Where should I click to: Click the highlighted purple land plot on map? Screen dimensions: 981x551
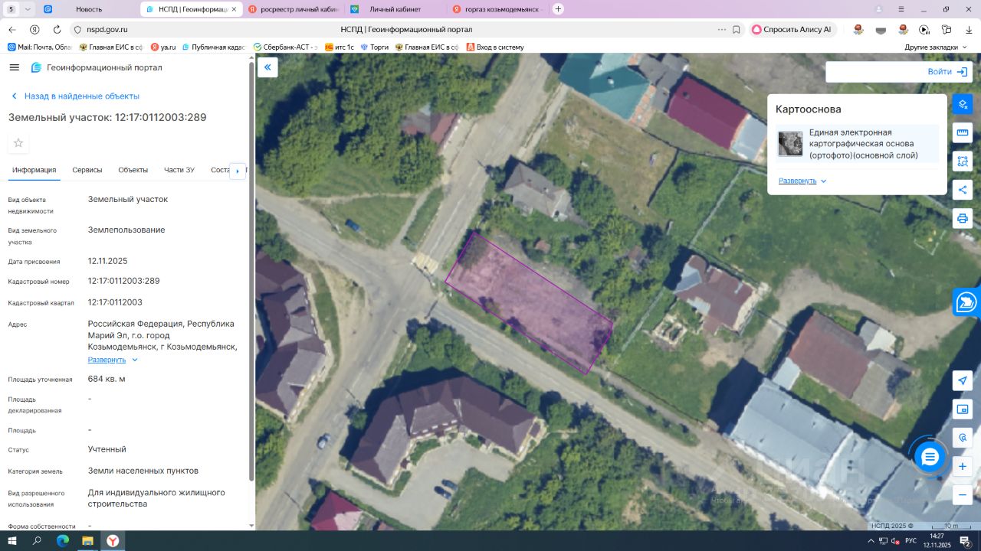(x=529, y=303)
